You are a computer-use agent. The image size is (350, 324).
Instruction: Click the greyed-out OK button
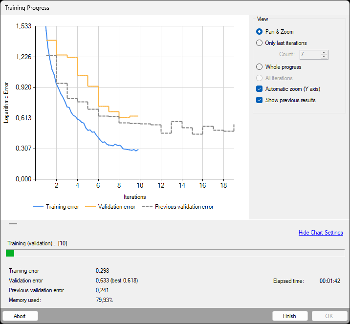[329, 316]
